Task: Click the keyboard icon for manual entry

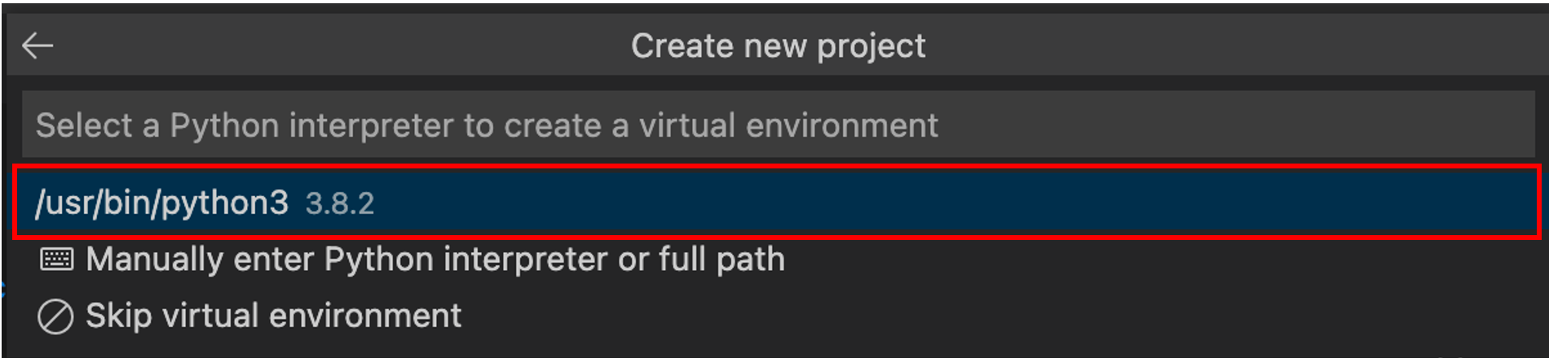Action: (x=56, y=260)
